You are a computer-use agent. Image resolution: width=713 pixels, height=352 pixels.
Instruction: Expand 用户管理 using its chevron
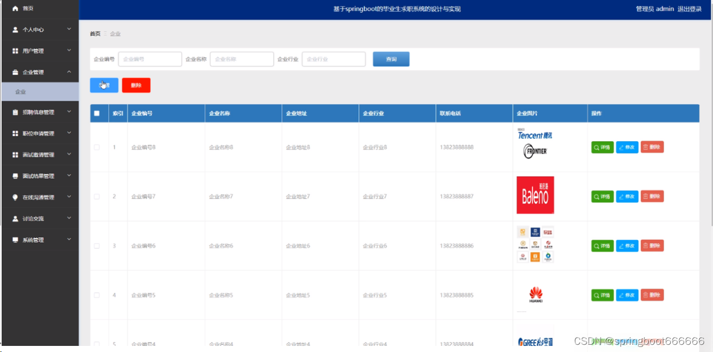[x=69, y=50]
